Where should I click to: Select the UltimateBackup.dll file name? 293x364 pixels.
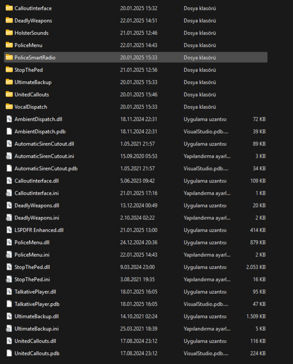[x=36, y=316]
